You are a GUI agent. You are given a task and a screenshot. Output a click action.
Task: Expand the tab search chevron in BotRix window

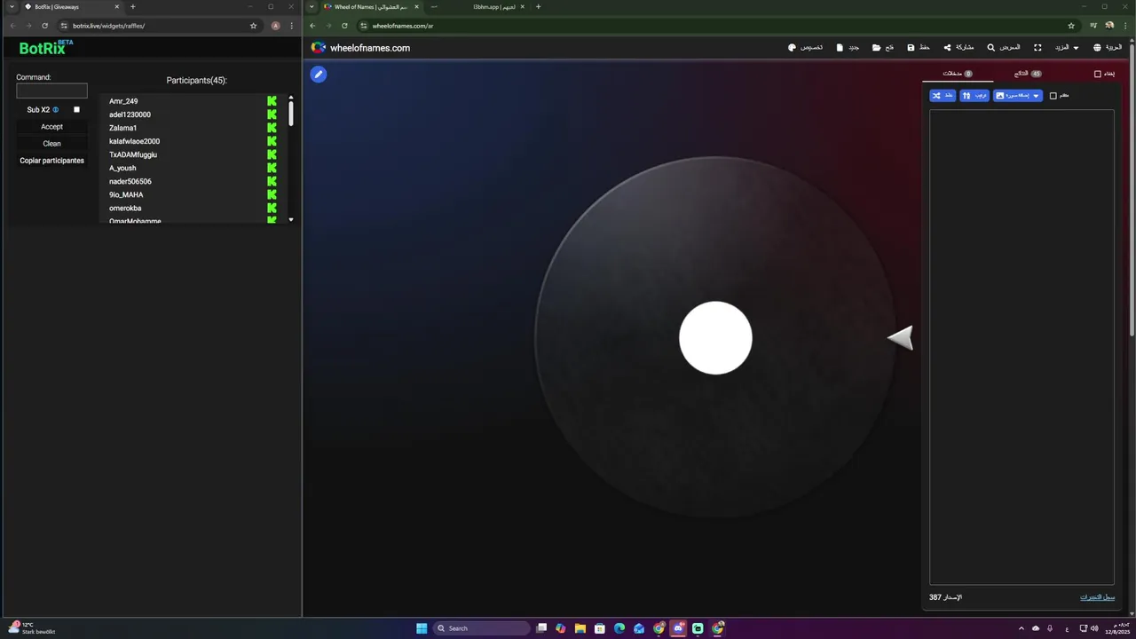point(12,7)
